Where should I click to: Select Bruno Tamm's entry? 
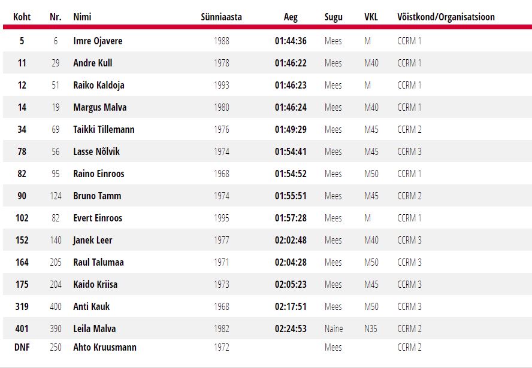(97, 196)
